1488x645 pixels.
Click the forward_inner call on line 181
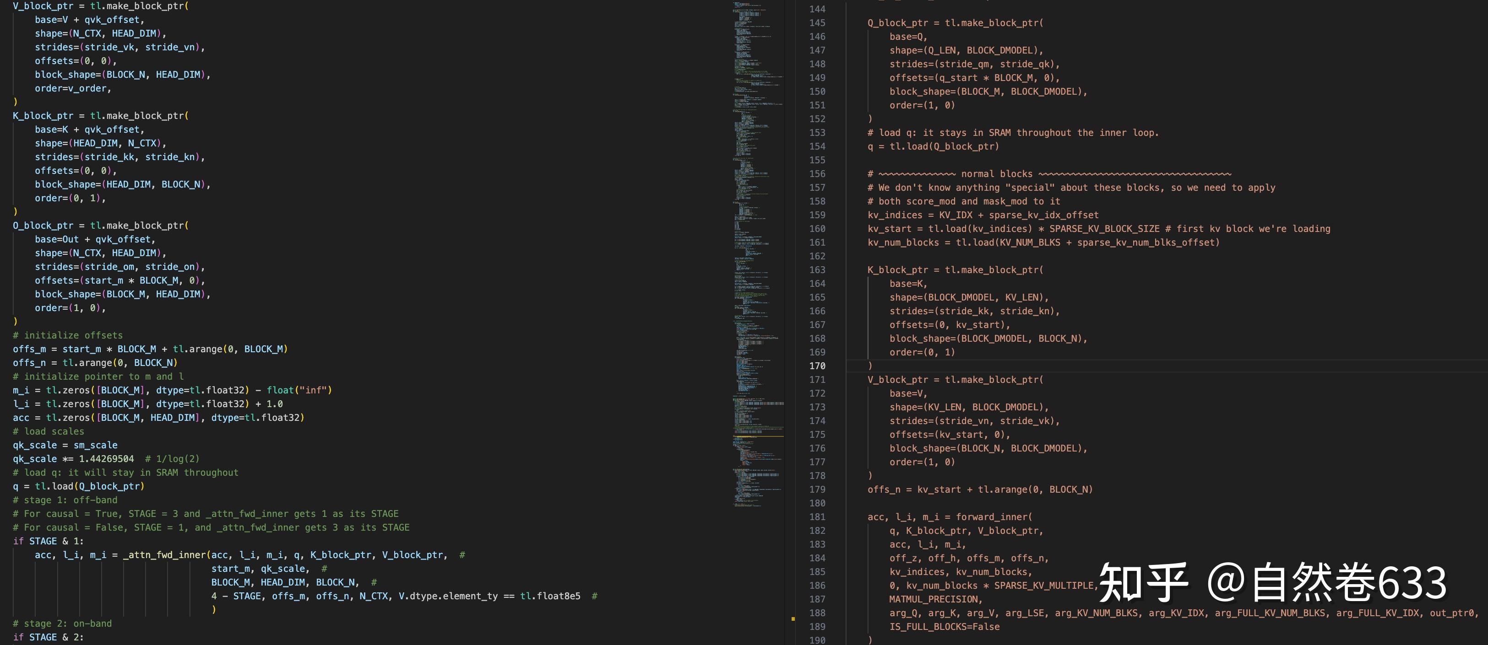click(x=993, y=517)
